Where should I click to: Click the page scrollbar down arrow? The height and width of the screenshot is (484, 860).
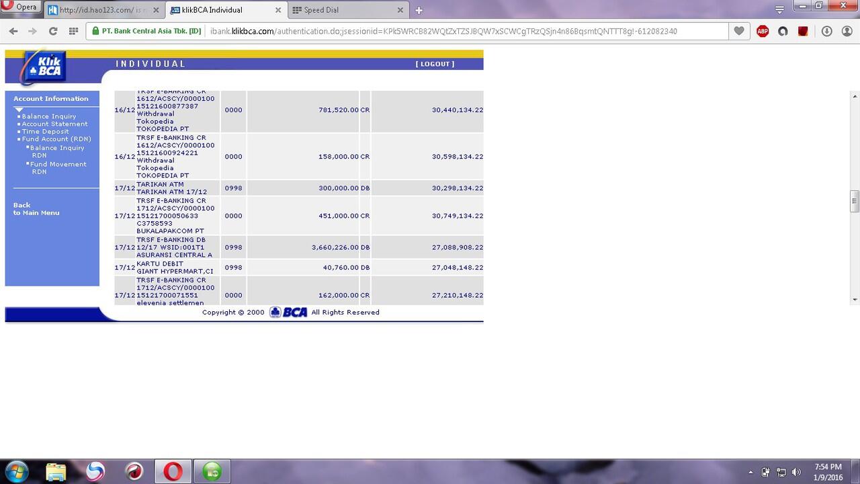pyautogui.click(x=855, y=300)
